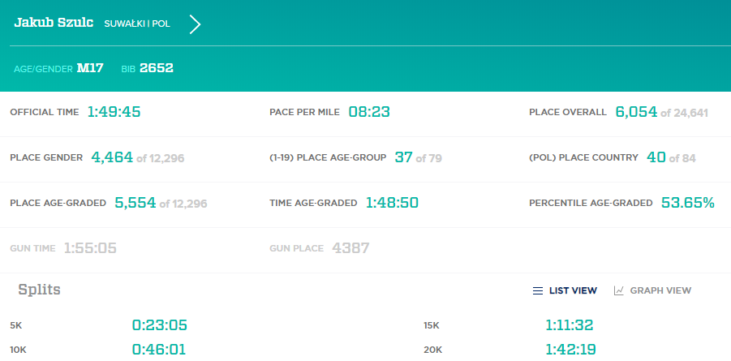Click the bib number 2652
The image size is (731, 361).
coord(157,68)
